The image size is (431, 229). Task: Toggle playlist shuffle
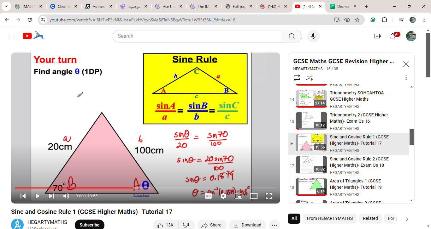(310, 77)
